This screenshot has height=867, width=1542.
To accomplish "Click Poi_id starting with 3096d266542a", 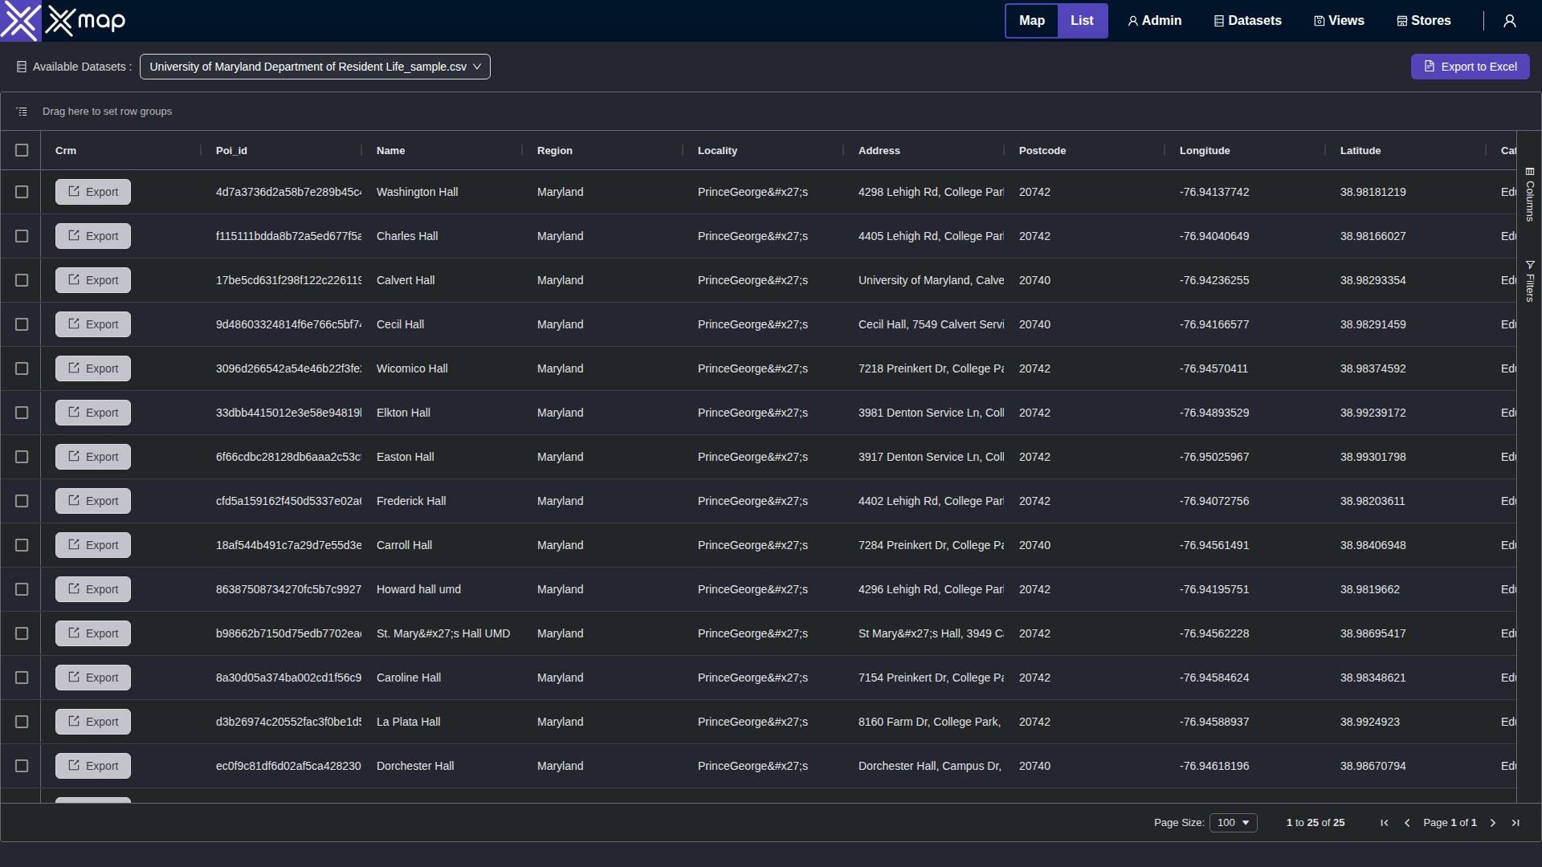I will [x=281, y=368].
